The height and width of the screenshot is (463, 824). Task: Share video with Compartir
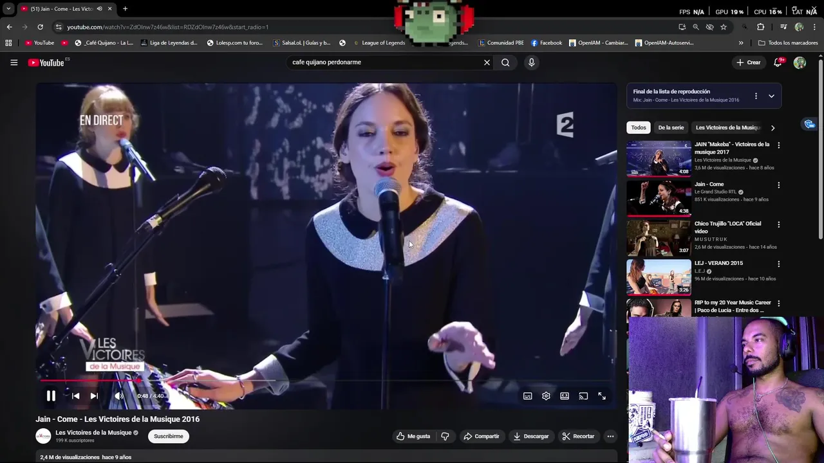tap(482, 436)
